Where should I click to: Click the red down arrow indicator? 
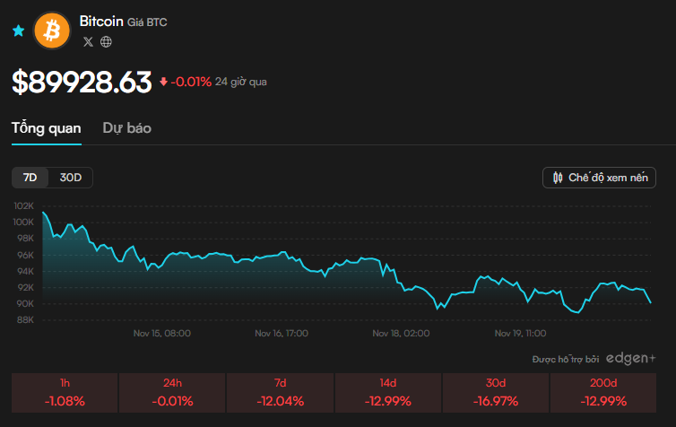(163, 82)
